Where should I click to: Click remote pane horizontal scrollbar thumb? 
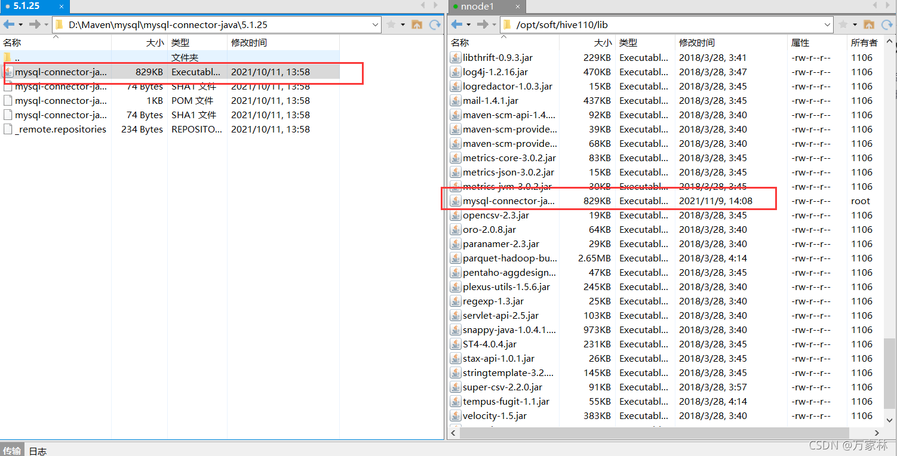[x=654, y=433]
